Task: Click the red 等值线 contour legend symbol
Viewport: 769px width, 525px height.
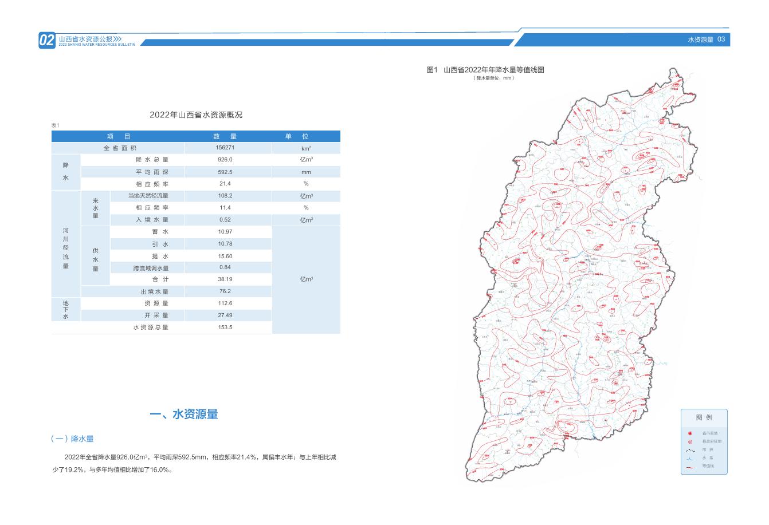Action: click(690, 467)
